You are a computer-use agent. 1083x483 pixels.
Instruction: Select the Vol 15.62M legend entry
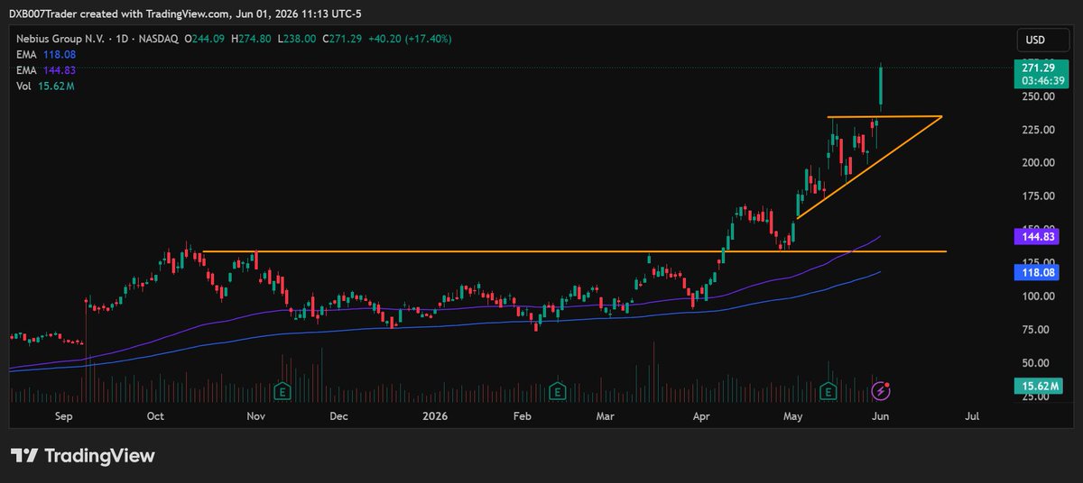[x=45, y=87]
